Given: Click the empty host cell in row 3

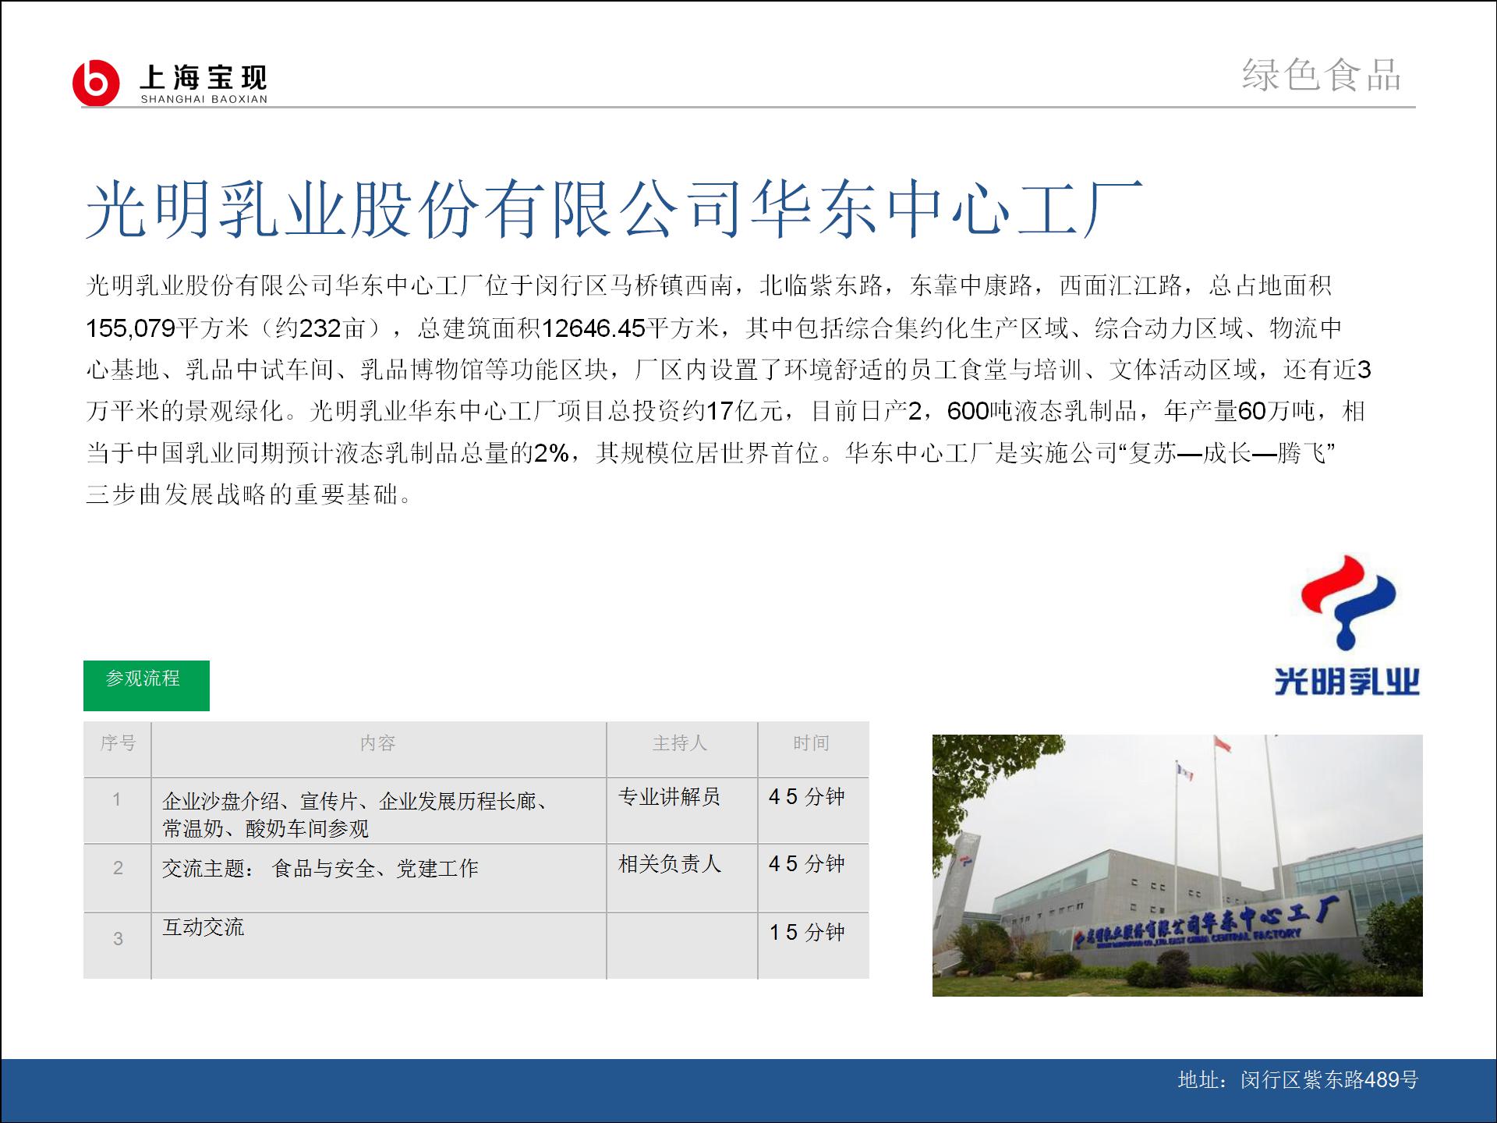Looking at the screenshot, I should click(x=681, y=946).
